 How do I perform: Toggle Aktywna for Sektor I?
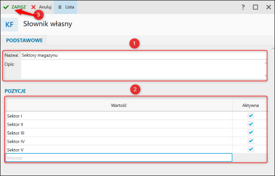pos(251,116)
